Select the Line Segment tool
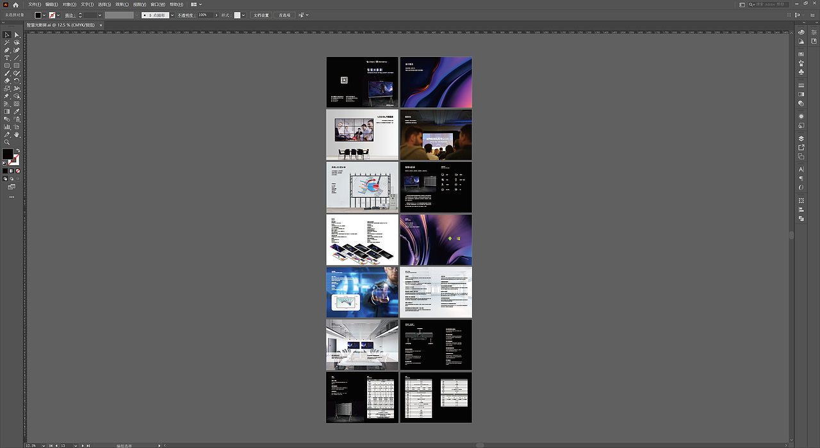 coord(17,58)
